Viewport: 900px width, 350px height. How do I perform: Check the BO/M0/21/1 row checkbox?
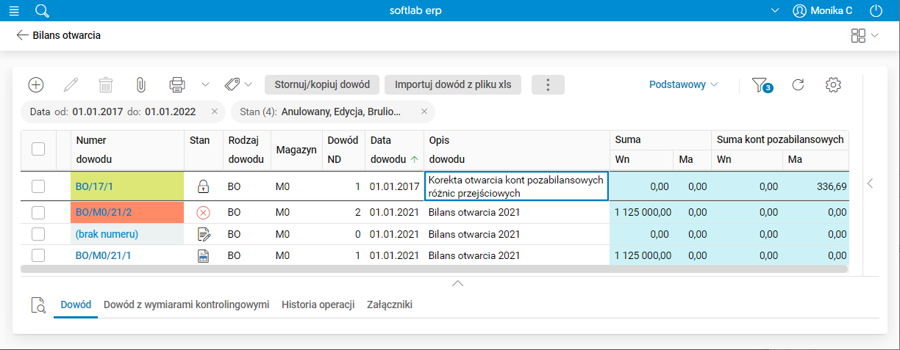[x=38, y=255]
